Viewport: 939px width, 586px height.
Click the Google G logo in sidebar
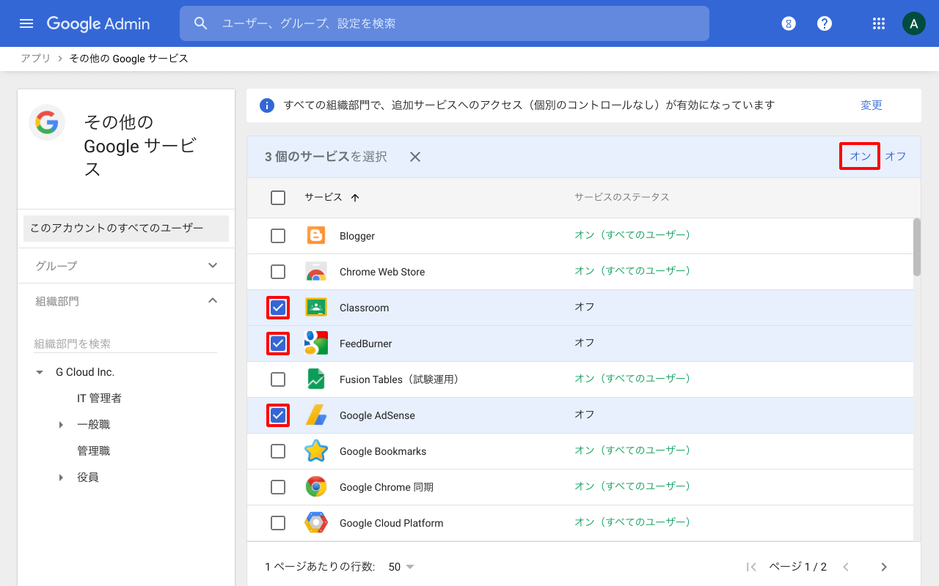pyautogui.click(x=47, y=122)
